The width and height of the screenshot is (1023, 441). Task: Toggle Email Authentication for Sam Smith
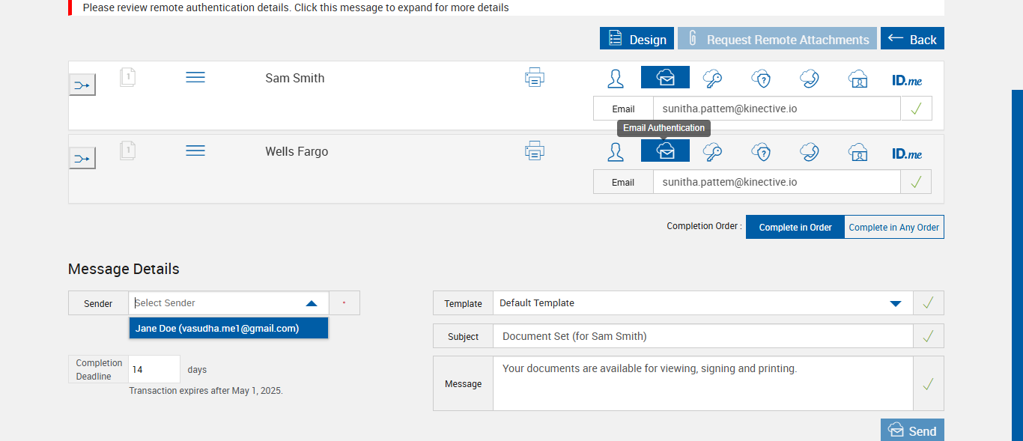(x=665, y=78)
